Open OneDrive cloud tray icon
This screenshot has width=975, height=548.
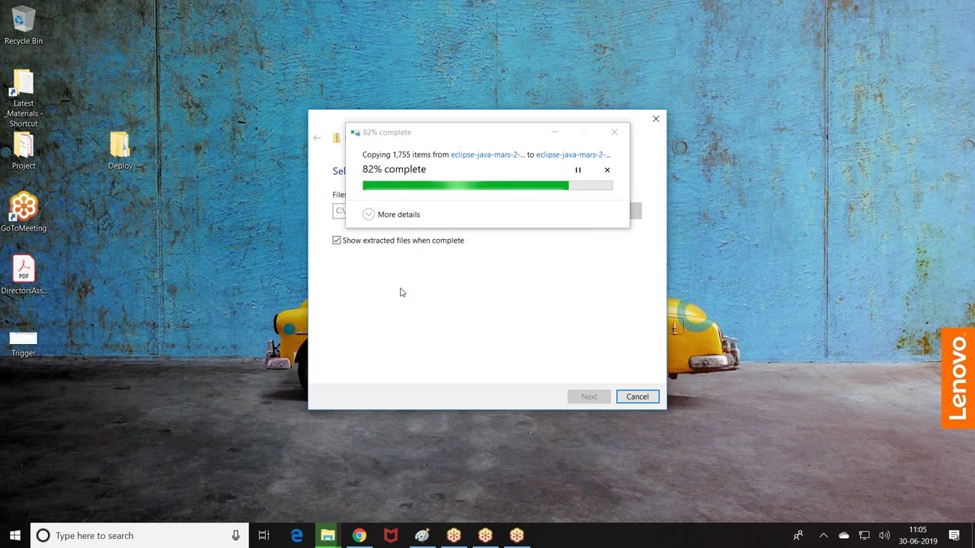tap(844, 536)
